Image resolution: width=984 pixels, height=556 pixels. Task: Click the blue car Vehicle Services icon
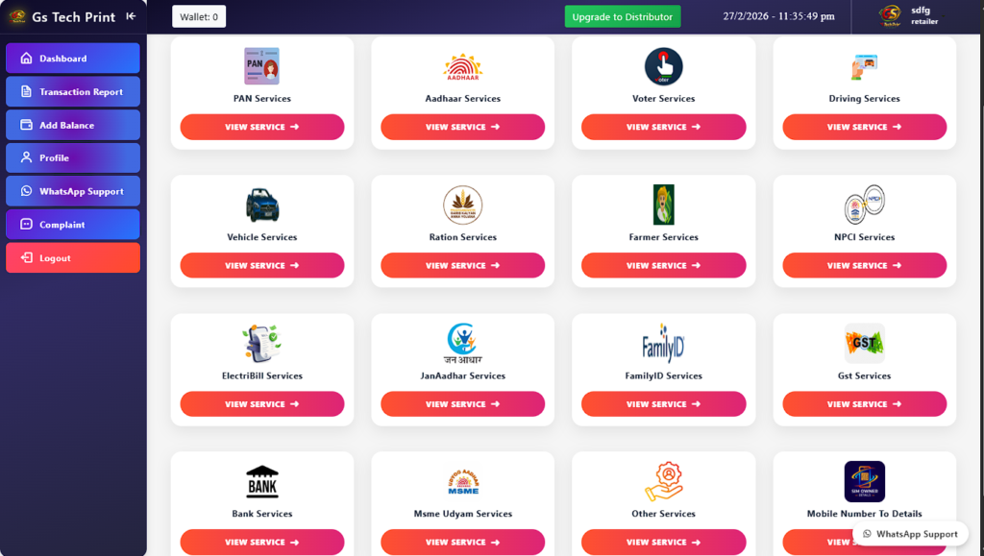(261, 205)
